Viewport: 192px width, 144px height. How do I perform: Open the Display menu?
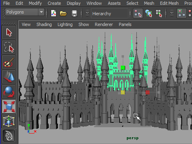74,3
